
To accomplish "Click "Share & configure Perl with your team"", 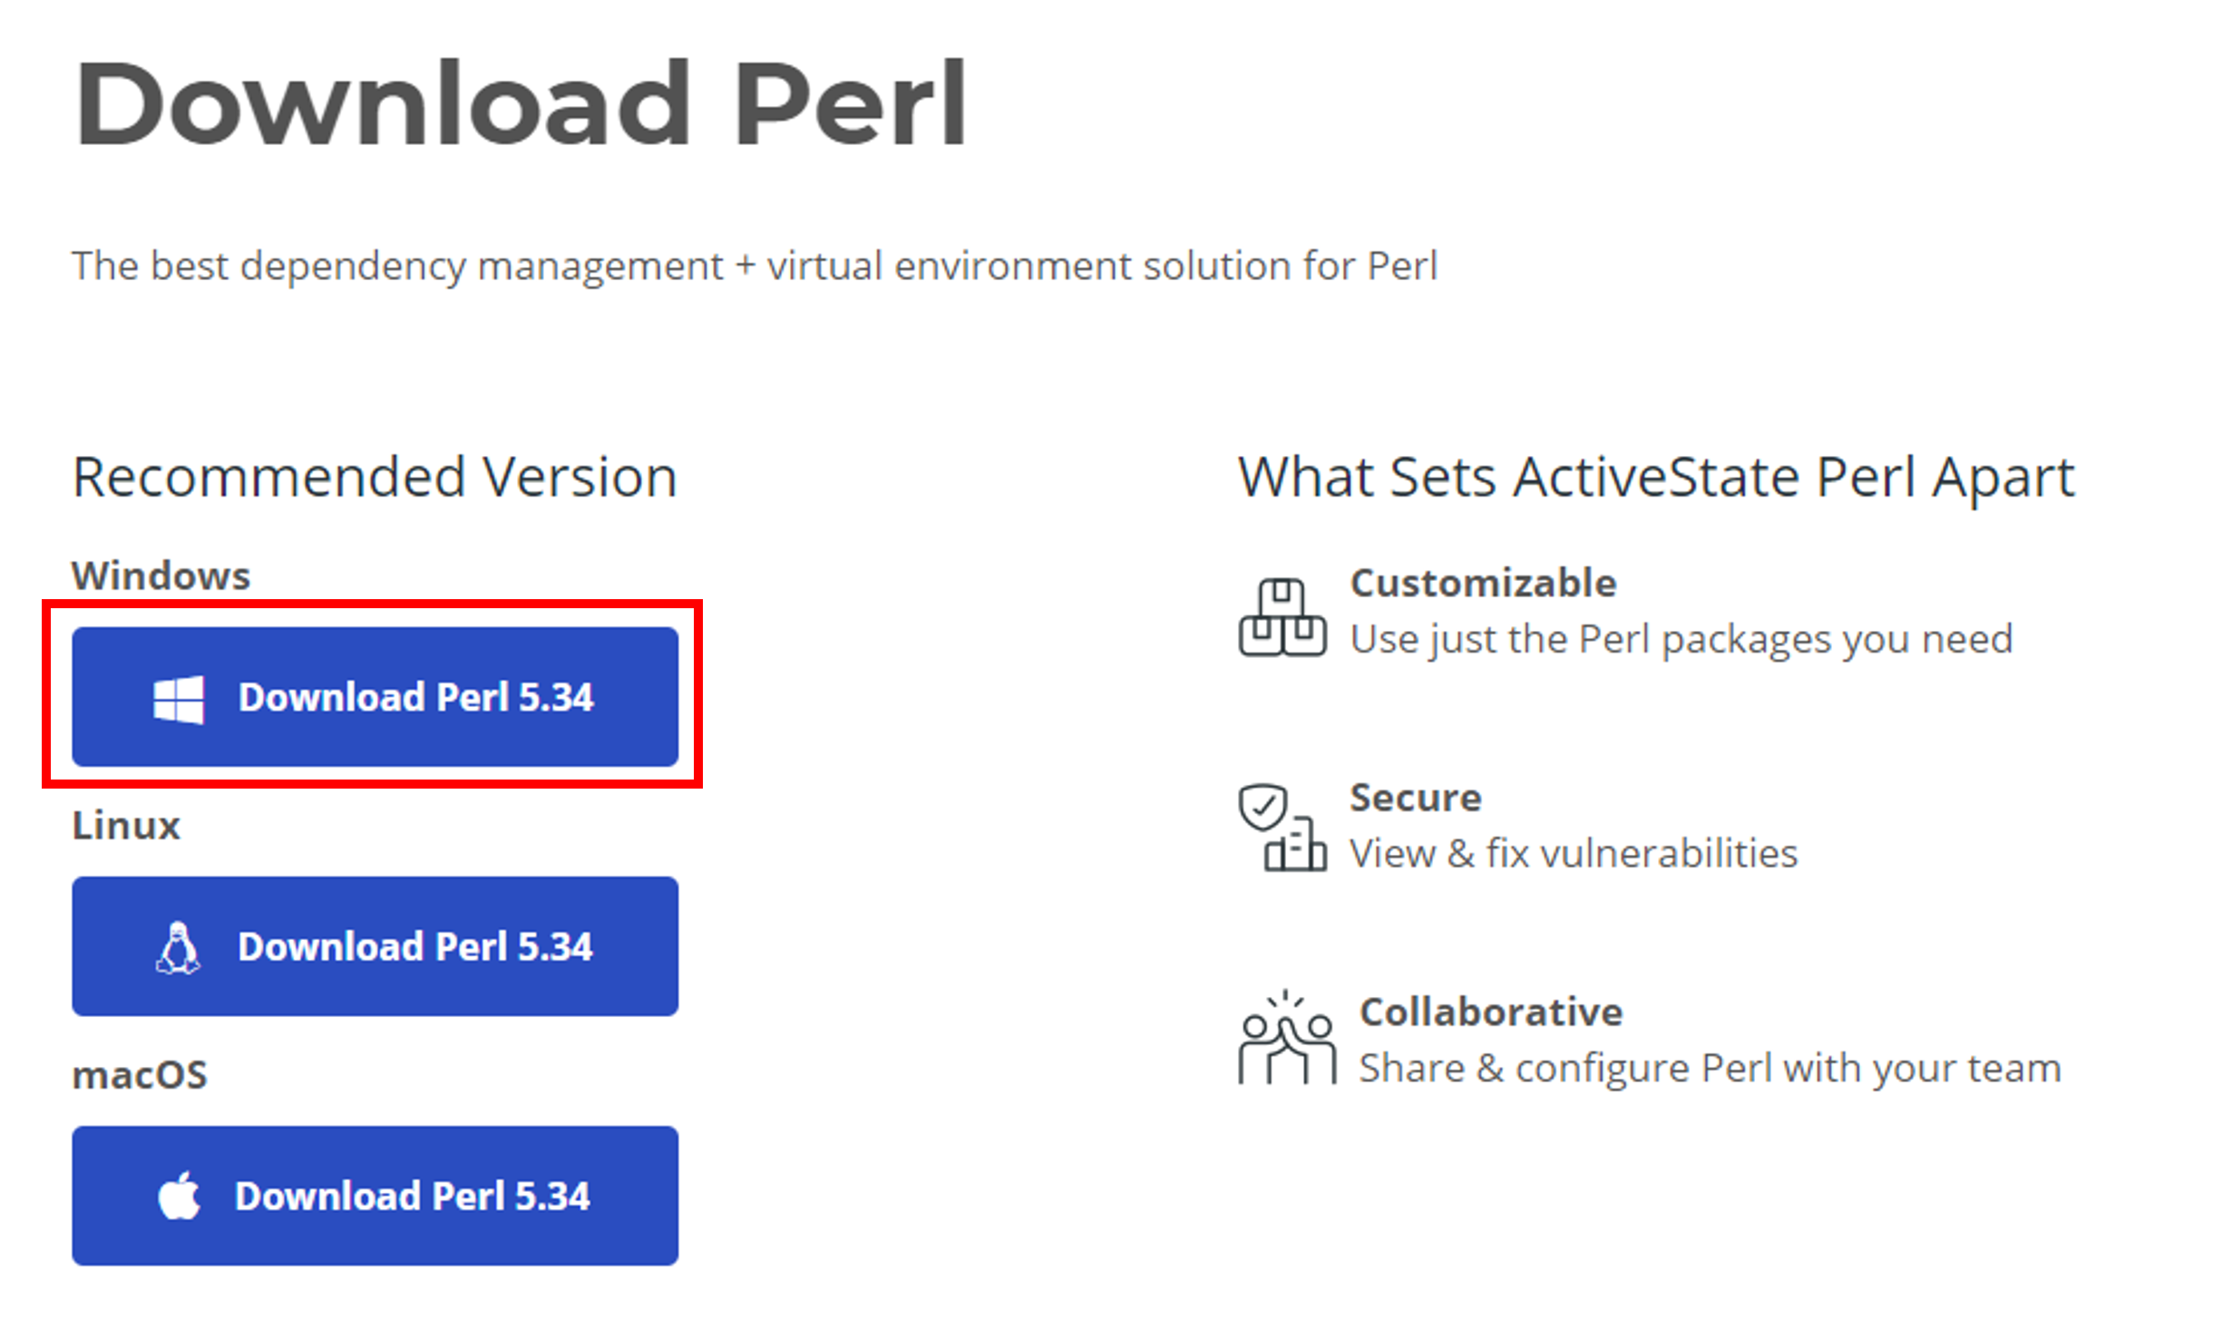I will 1710,1069.
